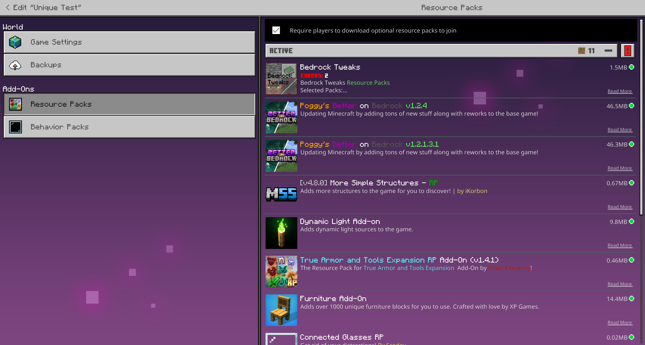This screenshot has width=645, height=345.
Task: Click the True Armor and Tools pack icon
Action: pyautogui.click(x=281, y=272)
